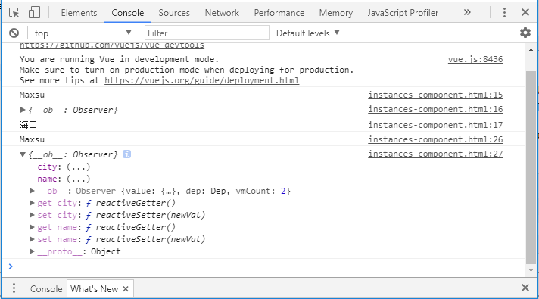
Task: Open the drawer three-dot menu
Action: 14,288
